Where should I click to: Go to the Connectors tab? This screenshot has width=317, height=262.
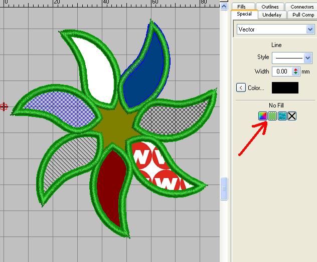click(x=301, y=6)
